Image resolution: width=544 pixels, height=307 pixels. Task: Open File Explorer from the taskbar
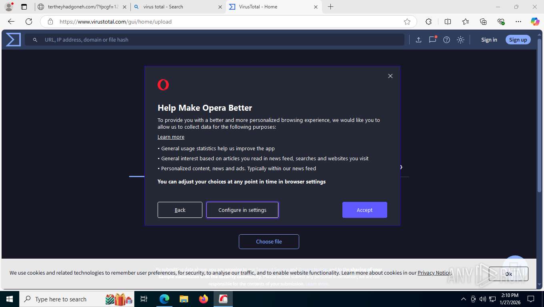click(x=184, y=299)
